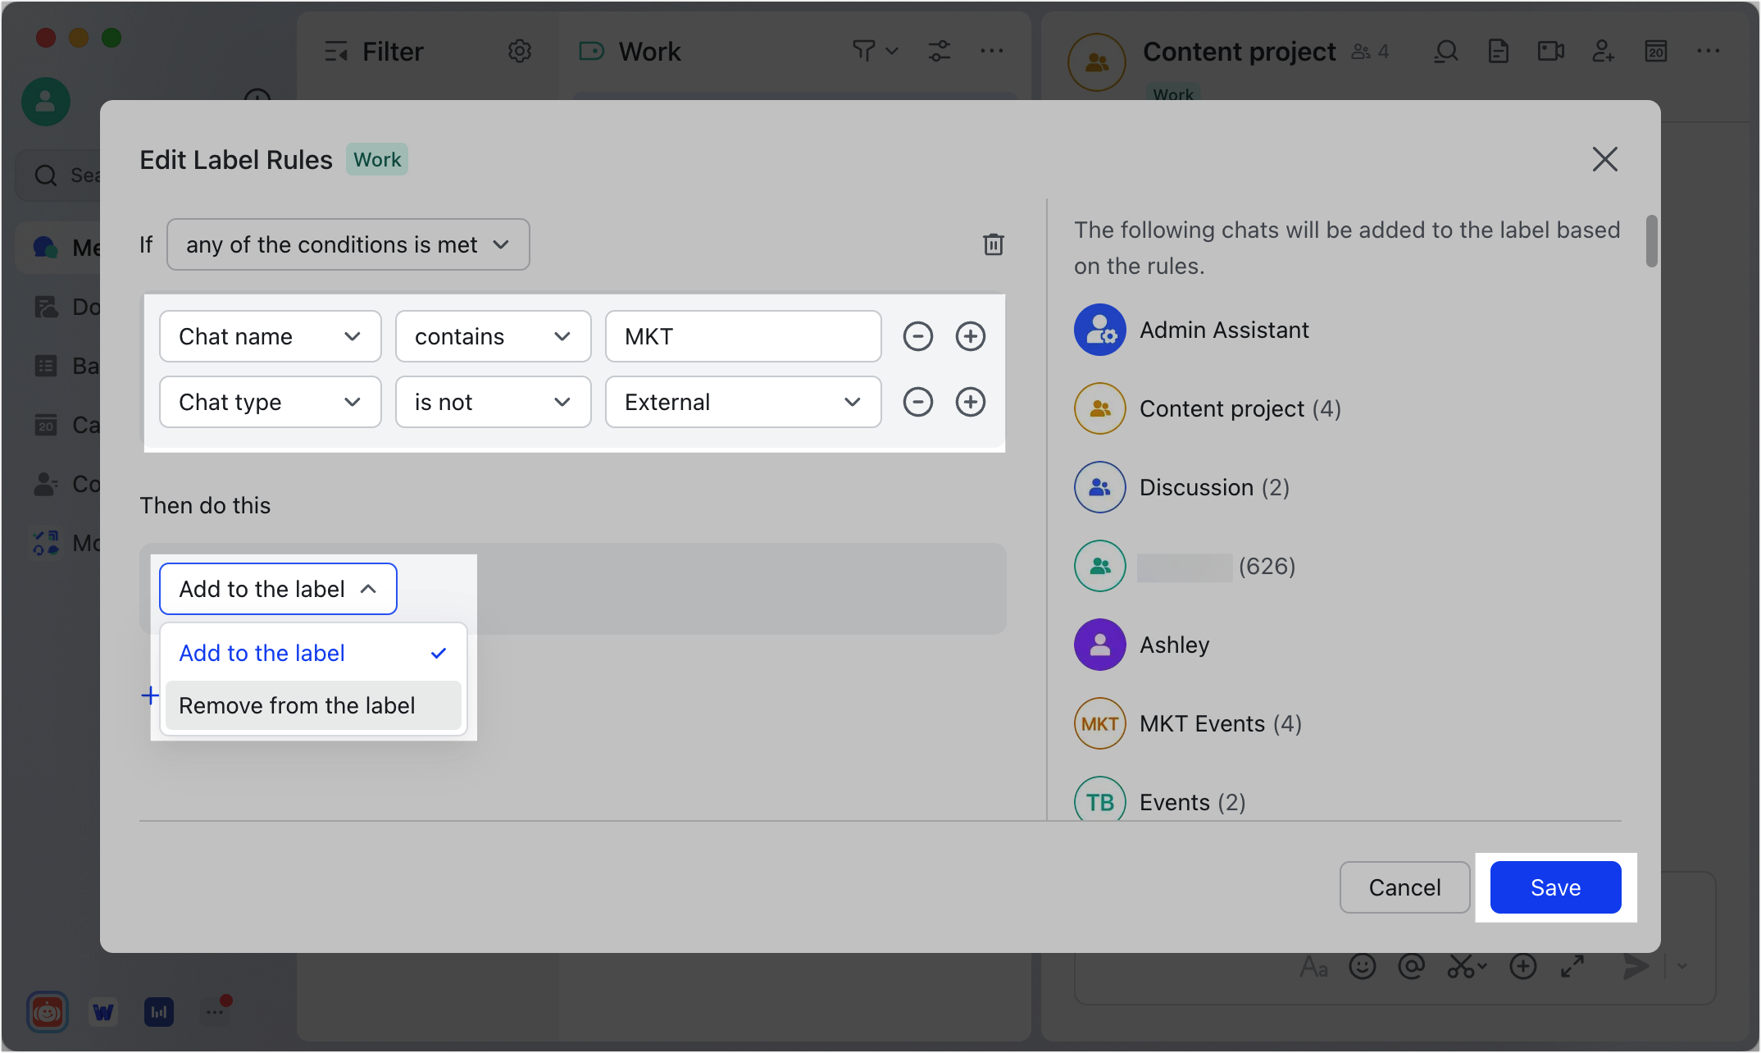Image resolution: width=1761 pixels, height=1053 pixels.
Task: Open the 'is not' operator dropdown
Action: [493, 402]
